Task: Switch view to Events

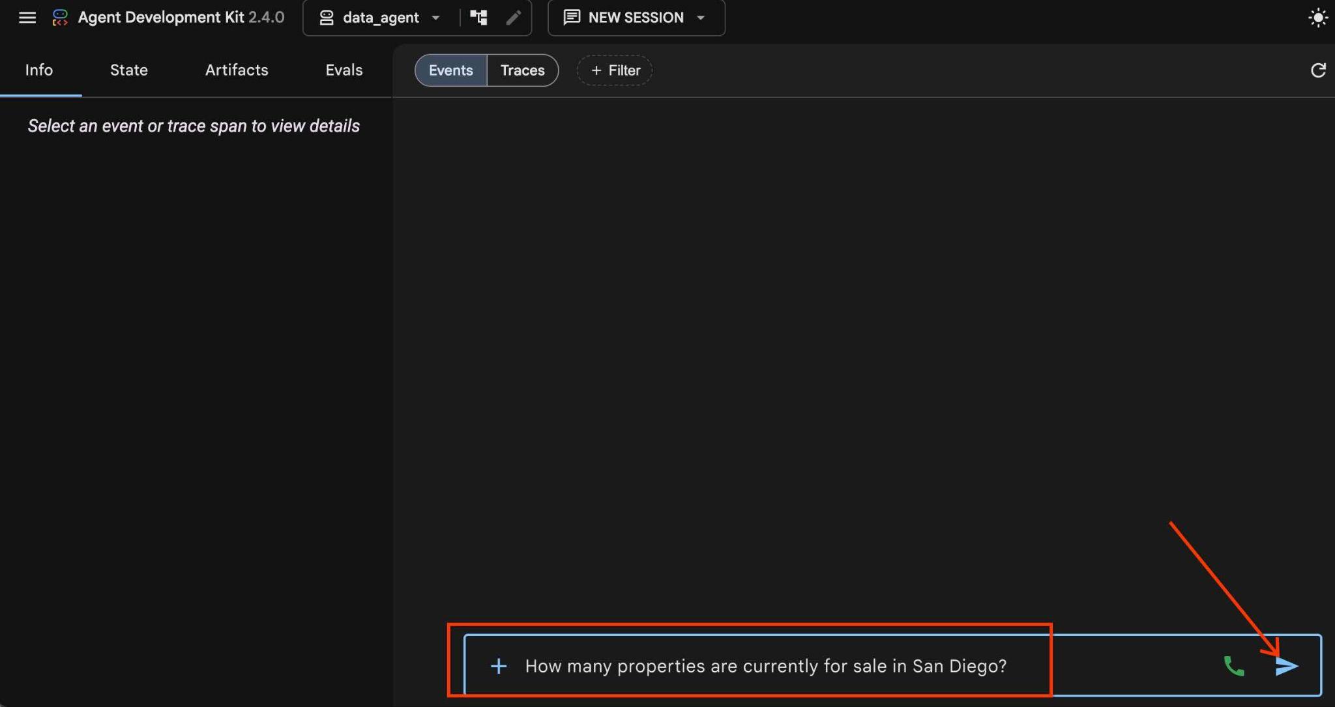Action: (450, 70)
